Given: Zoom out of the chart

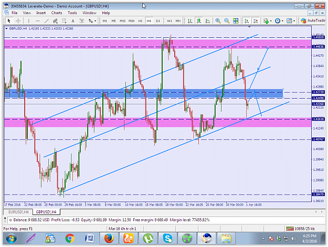Looking at the screenshot, I should tap(227, 20).
